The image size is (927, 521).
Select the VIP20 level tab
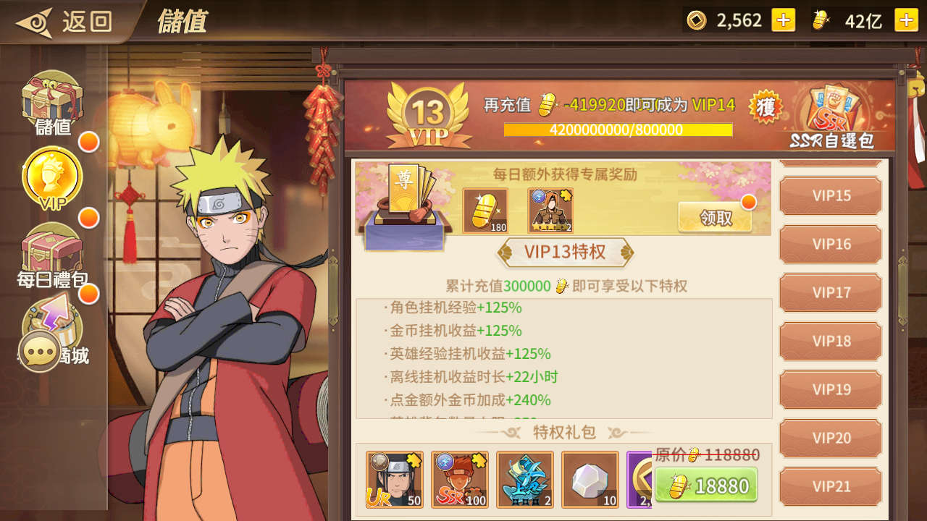tap(831, 439)
